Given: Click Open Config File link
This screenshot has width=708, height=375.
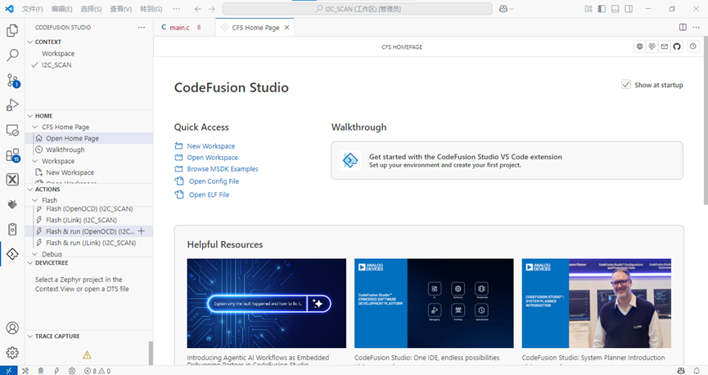Looking at the screenshot, I should 214,181.
